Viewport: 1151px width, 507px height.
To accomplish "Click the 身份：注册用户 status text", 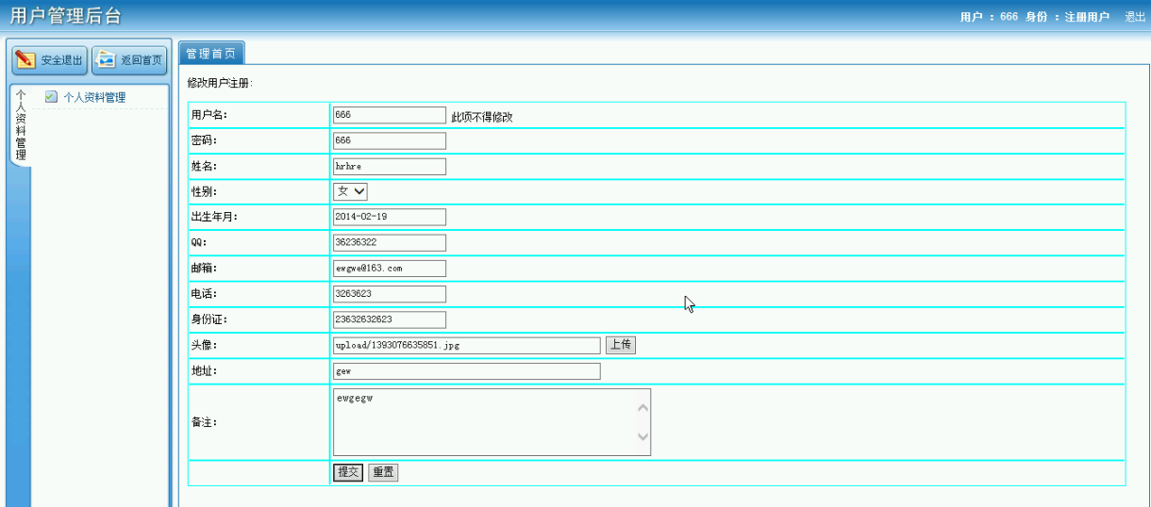I will [1066, 18].
